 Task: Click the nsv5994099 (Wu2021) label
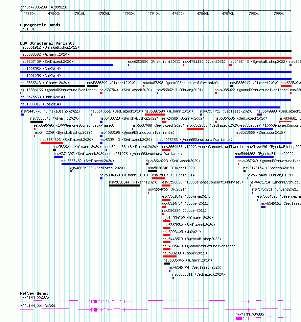pos(167,189)
